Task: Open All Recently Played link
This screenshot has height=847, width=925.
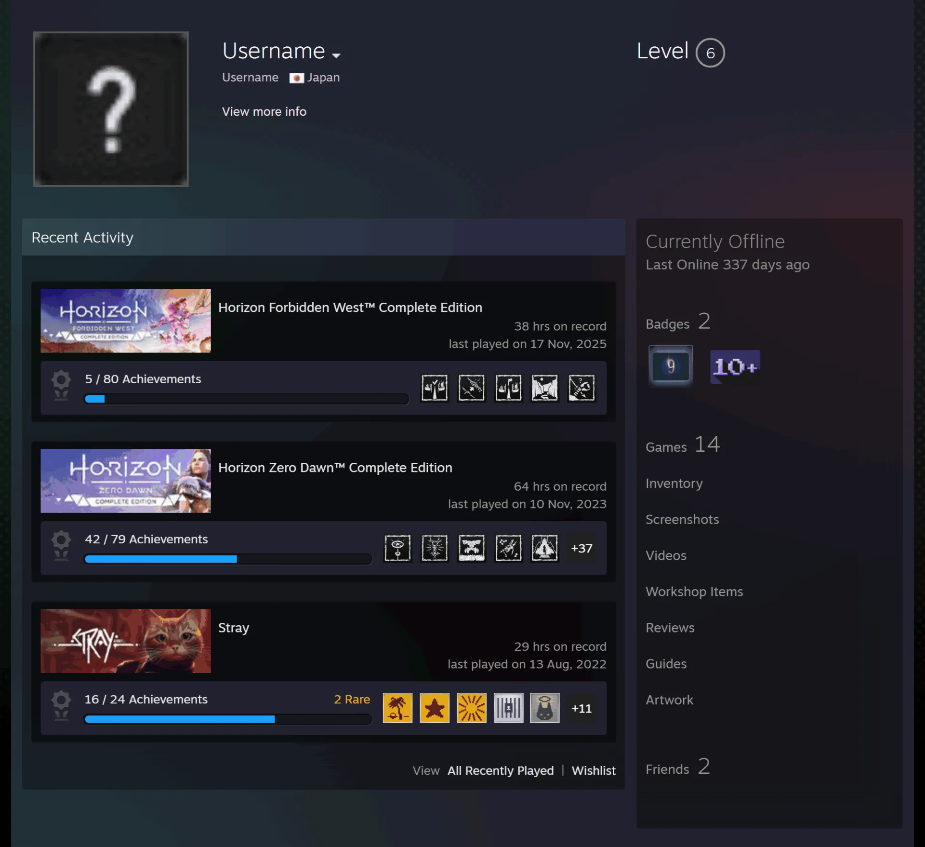Action: click(501, 770)
